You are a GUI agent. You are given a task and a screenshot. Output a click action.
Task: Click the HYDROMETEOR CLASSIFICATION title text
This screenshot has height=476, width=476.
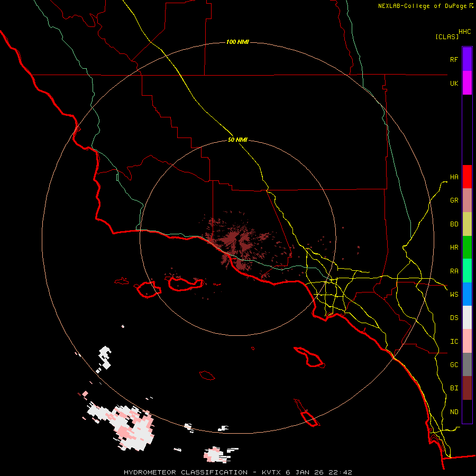click(x=186, y=472)
